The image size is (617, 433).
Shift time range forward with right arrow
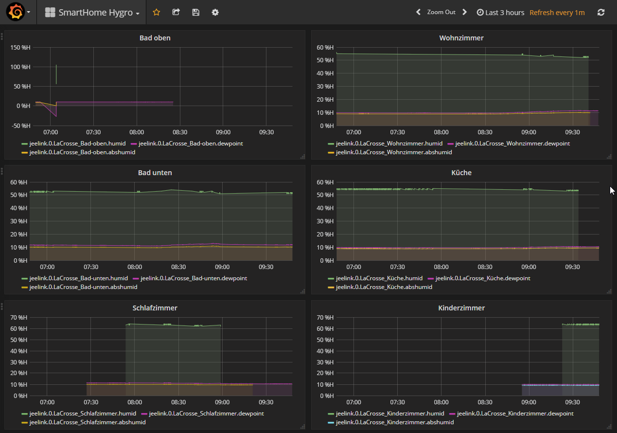pyautogui.click(x=464, y=12)
